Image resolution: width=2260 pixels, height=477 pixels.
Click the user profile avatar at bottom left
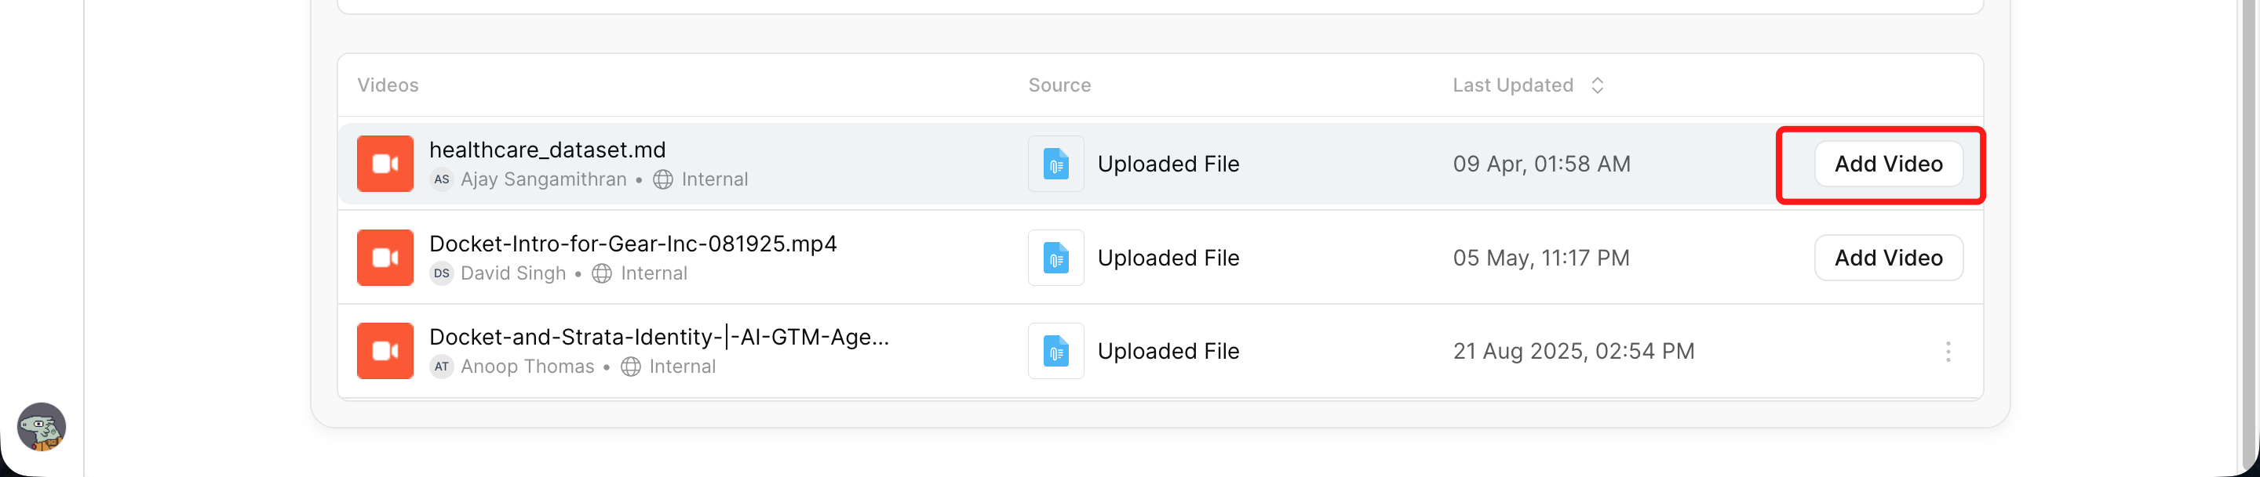click(x=42, y=427)
